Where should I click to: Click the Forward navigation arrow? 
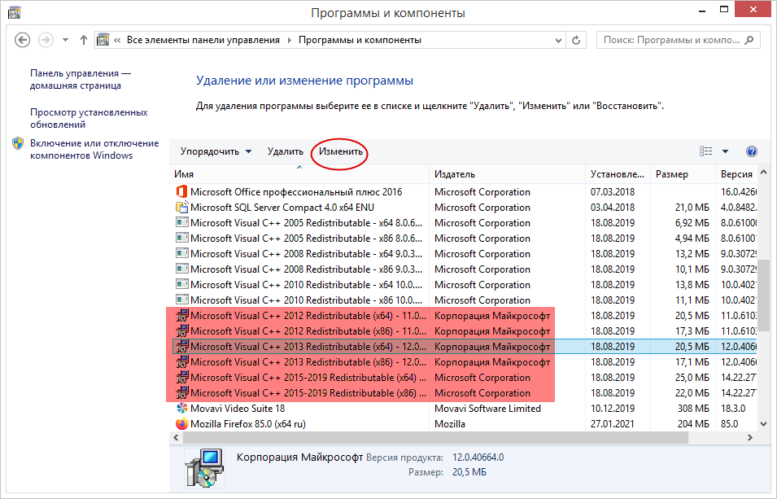46,40
